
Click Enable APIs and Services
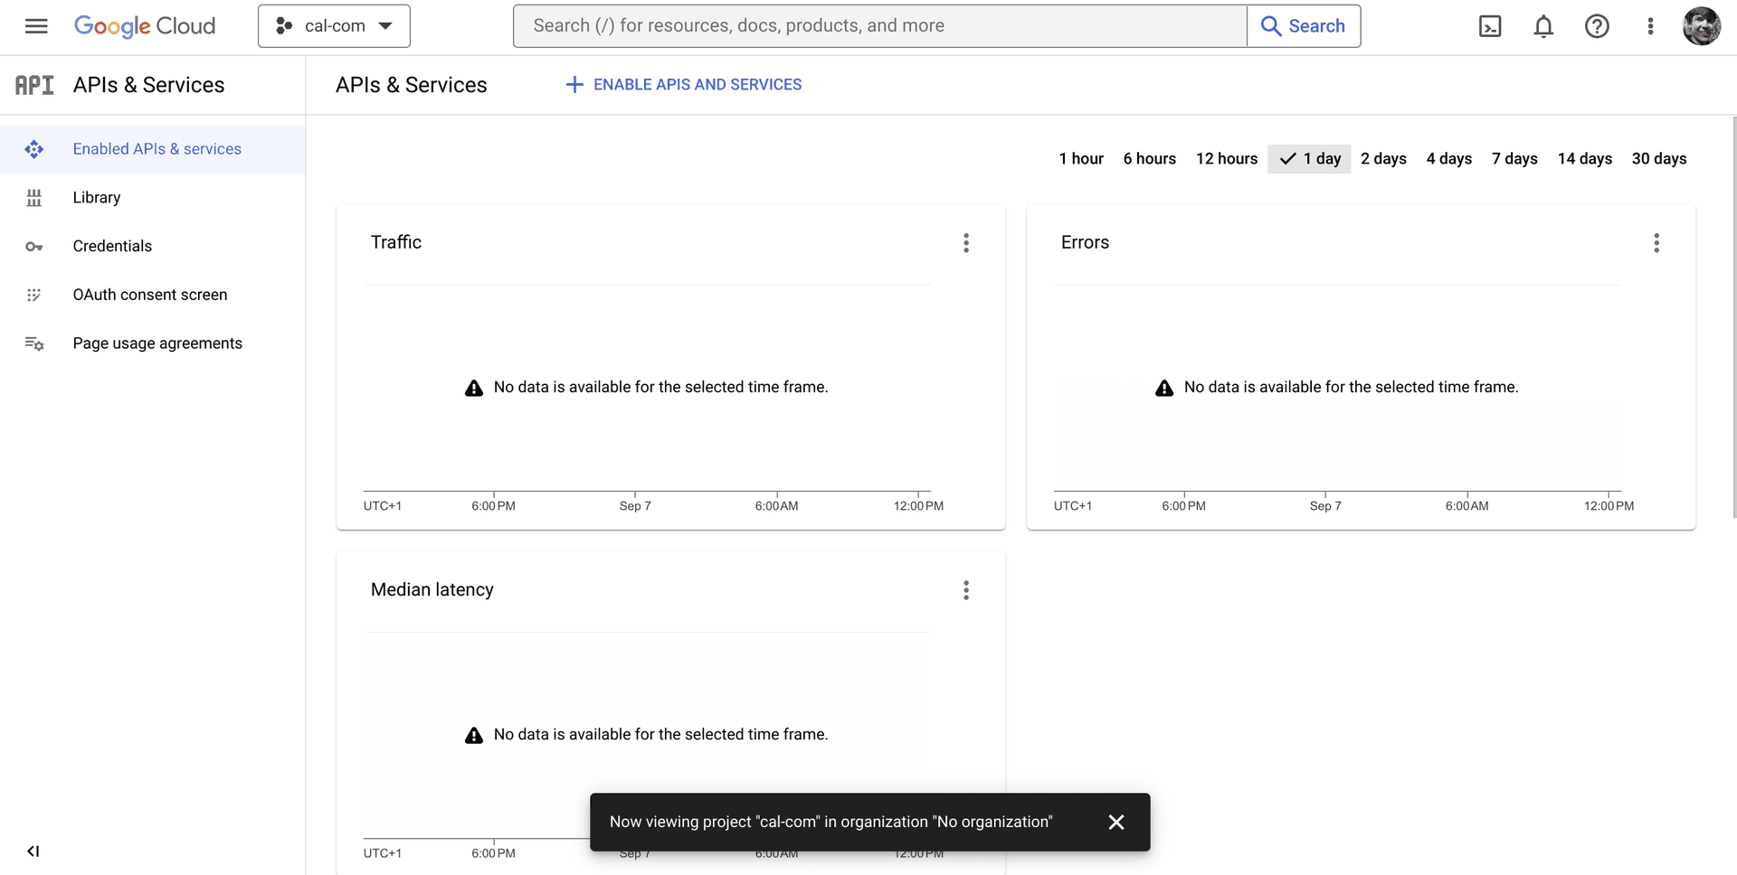684,85
